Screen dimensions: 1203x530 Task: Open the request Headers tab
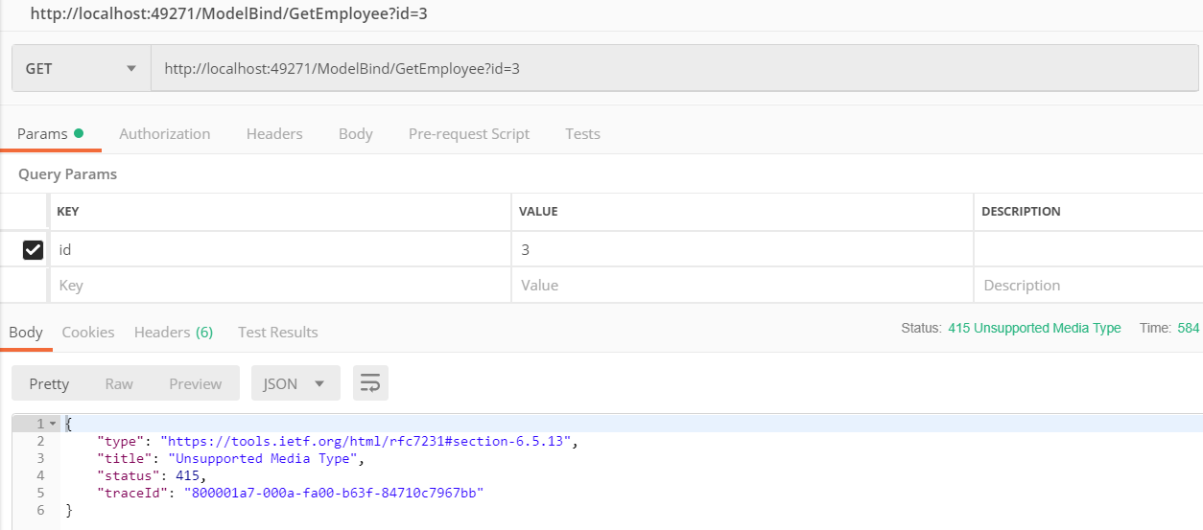[x=274, y=133]
